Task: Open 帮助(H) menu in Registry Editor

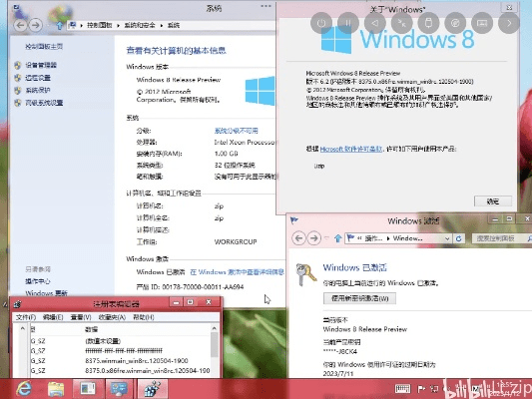Action: 143,317
